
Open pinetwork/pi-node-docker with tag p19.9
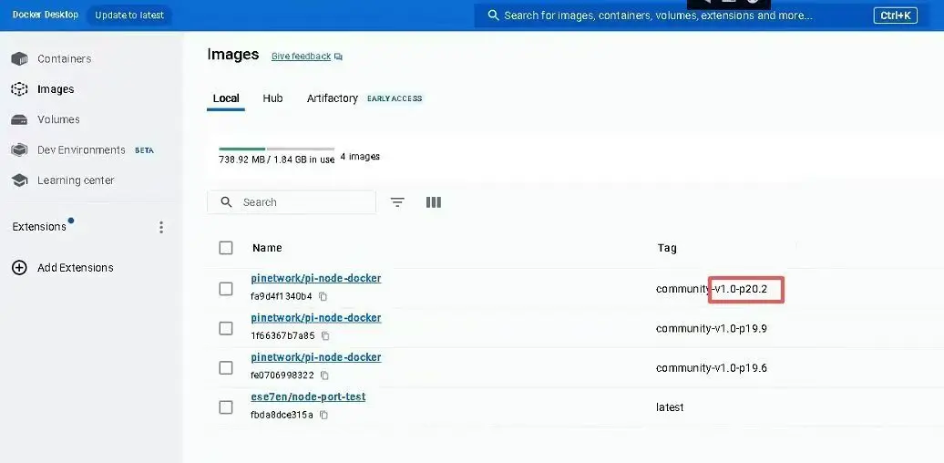(316, 318)
